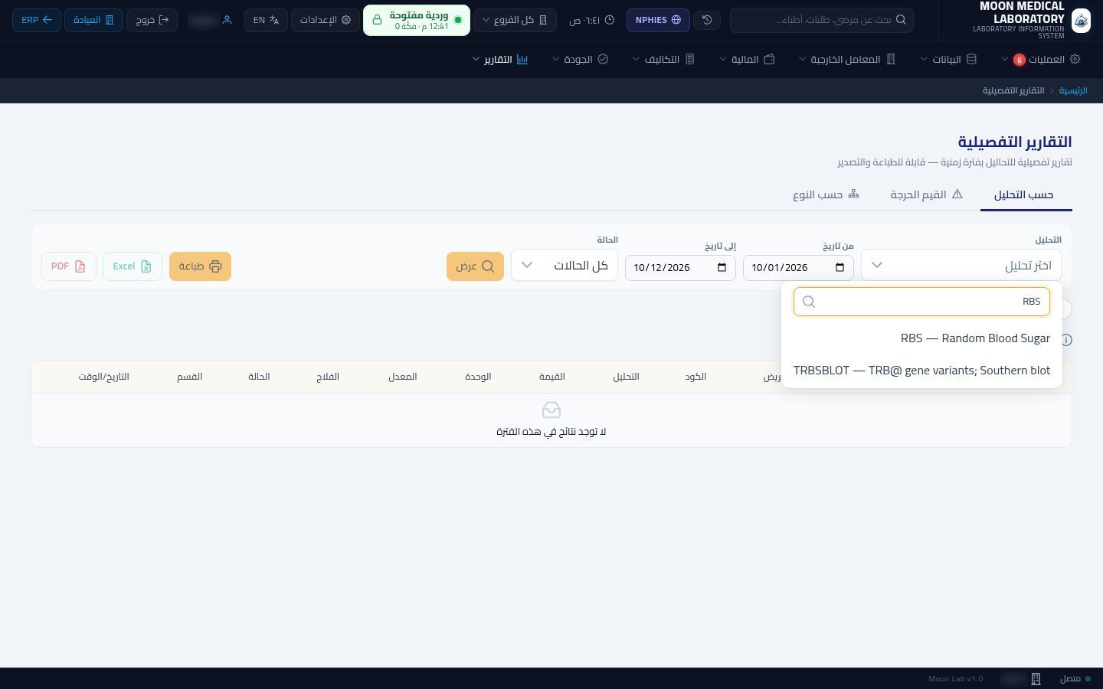The height and width of the screenshot is (689, 1103).
Task: Open the العيادة clinic link
Action: pos(93,20)
